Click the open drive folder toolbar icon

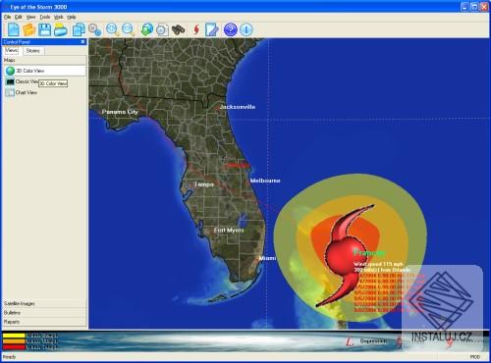click(x=61, y=30)
